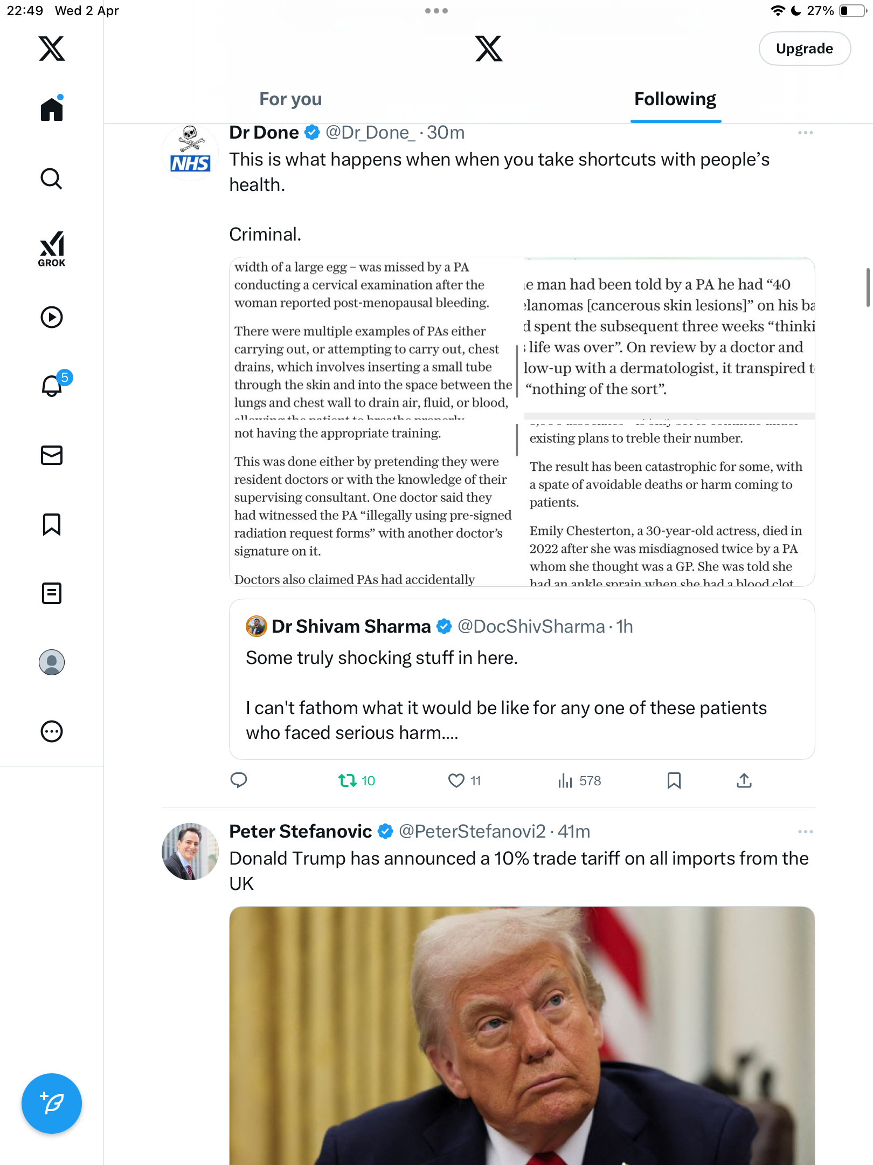Switch to the For you tab
Image resolution: width=873 pixels, height=1165 pixels.
coord(290,99)
